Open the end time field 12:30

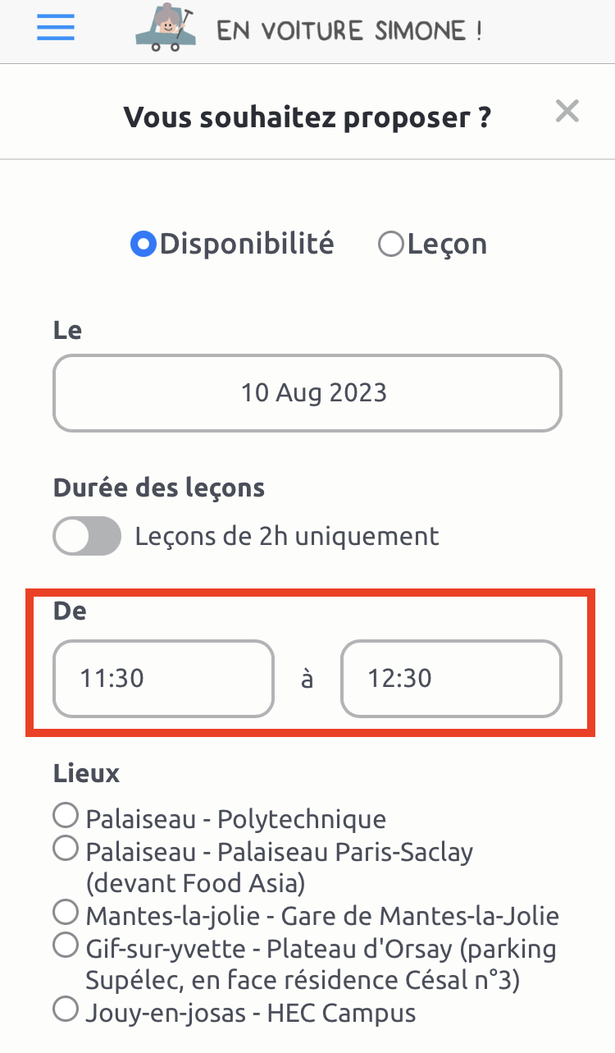(x=452, y=679)
